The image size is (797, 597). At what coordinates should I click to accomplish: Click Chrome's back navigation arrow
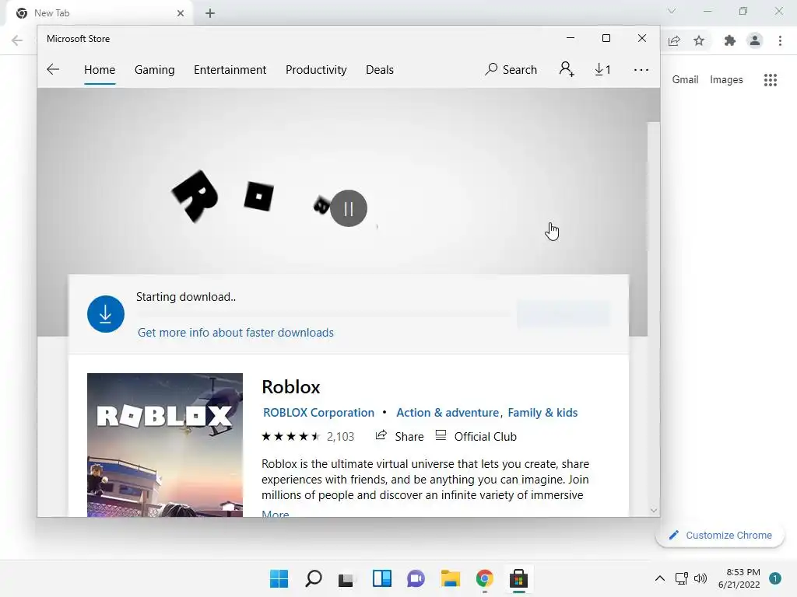pos(17,40)
